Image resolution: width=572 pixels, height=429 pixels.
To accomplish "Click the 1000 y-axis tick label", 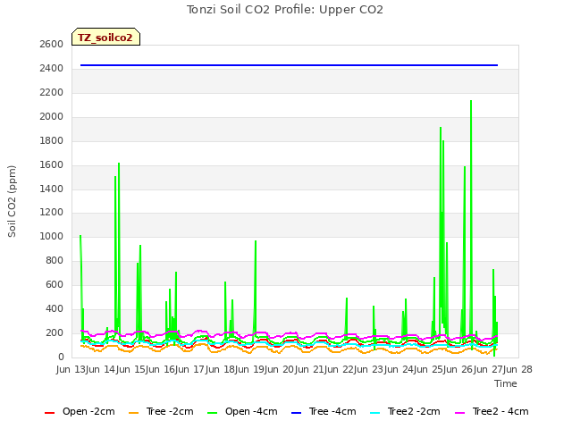I will pos(52,236).
